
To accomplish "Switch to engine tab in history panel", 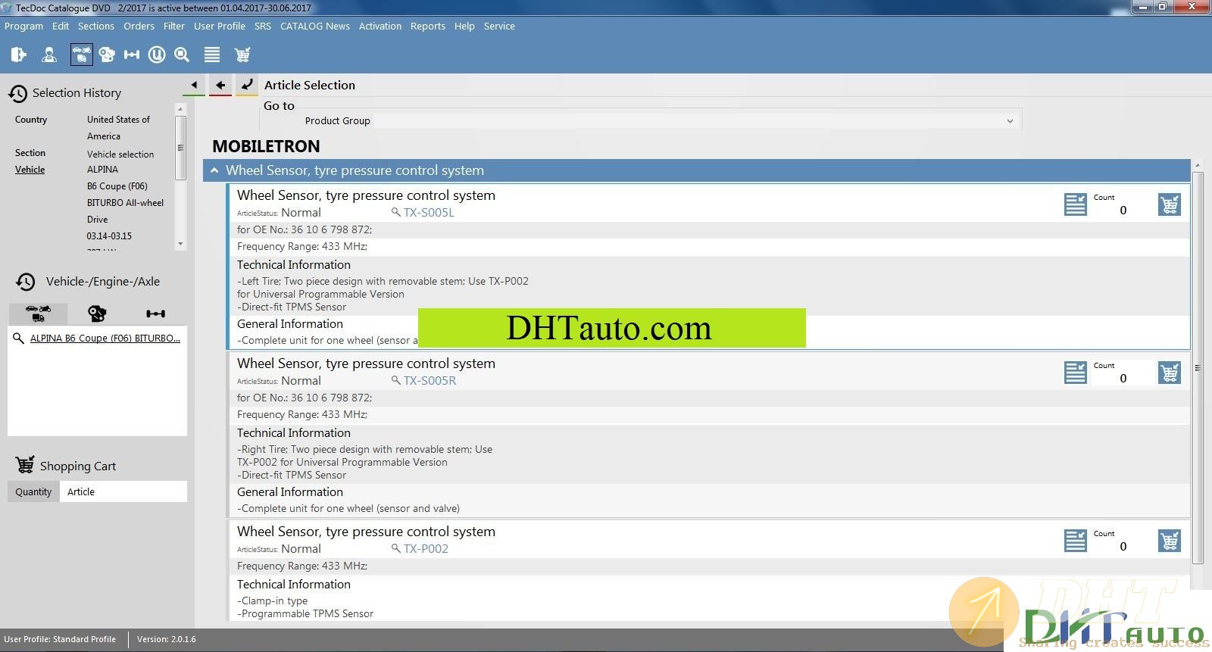I will pyautogui.click(x=97, y=313).
